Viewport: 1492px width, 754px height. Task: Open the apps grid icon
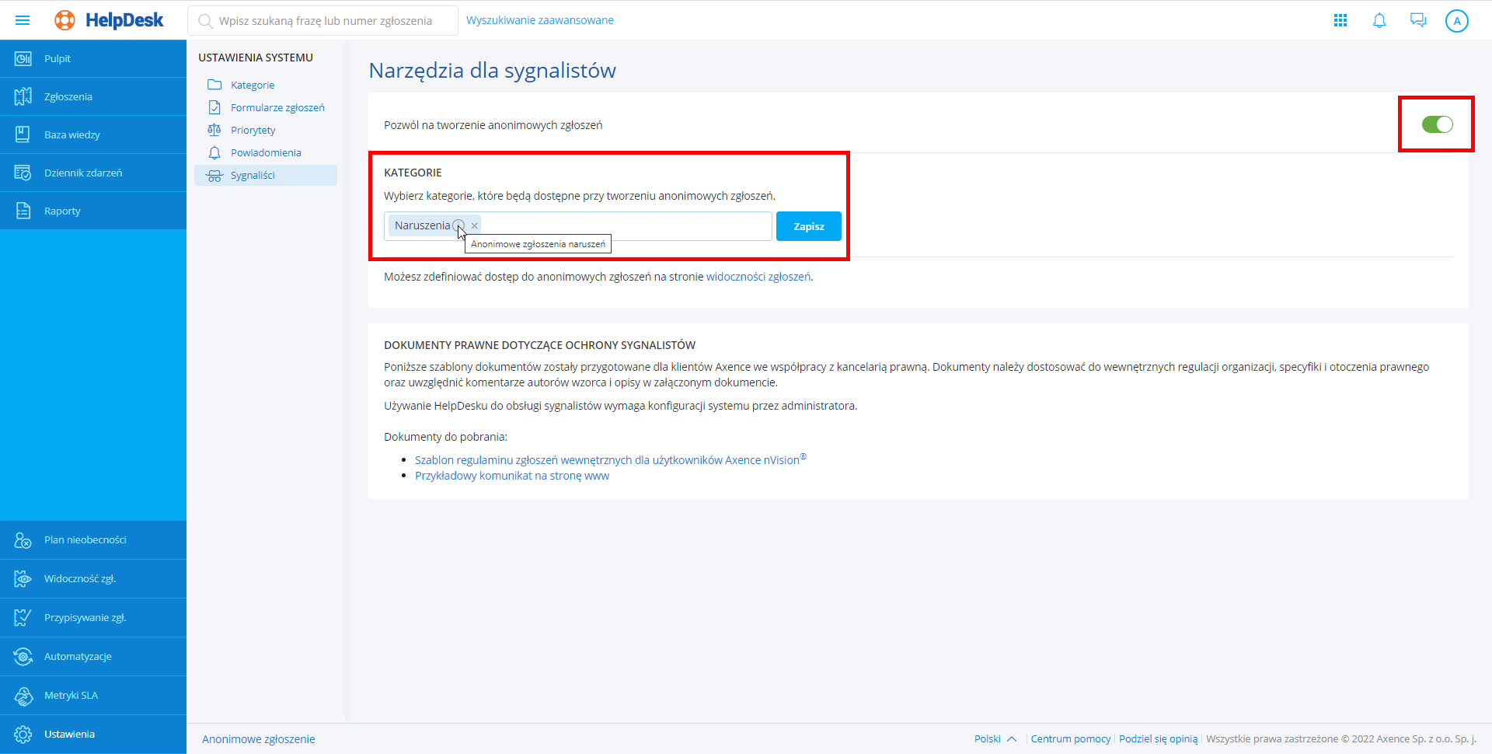(x=1340, y=20)
